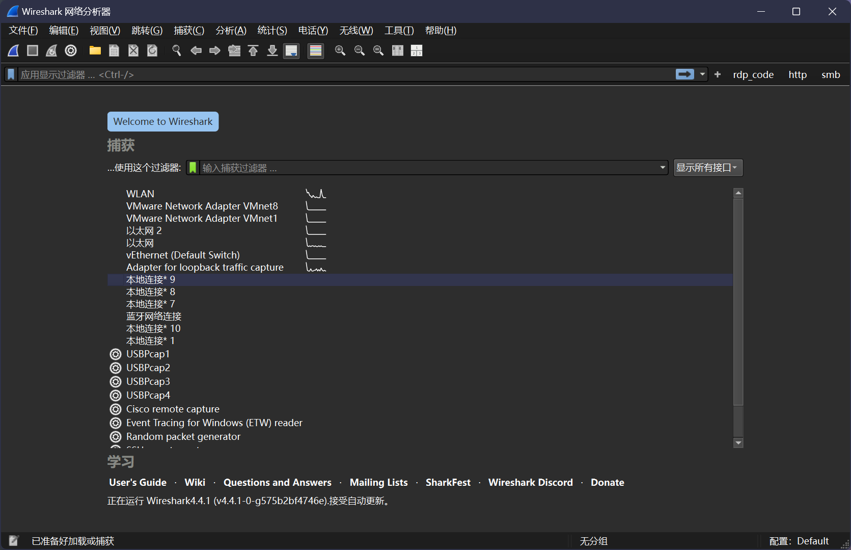
Task: Open the 显示所有接口 dropdown
Action: click(x=708, y=168)
